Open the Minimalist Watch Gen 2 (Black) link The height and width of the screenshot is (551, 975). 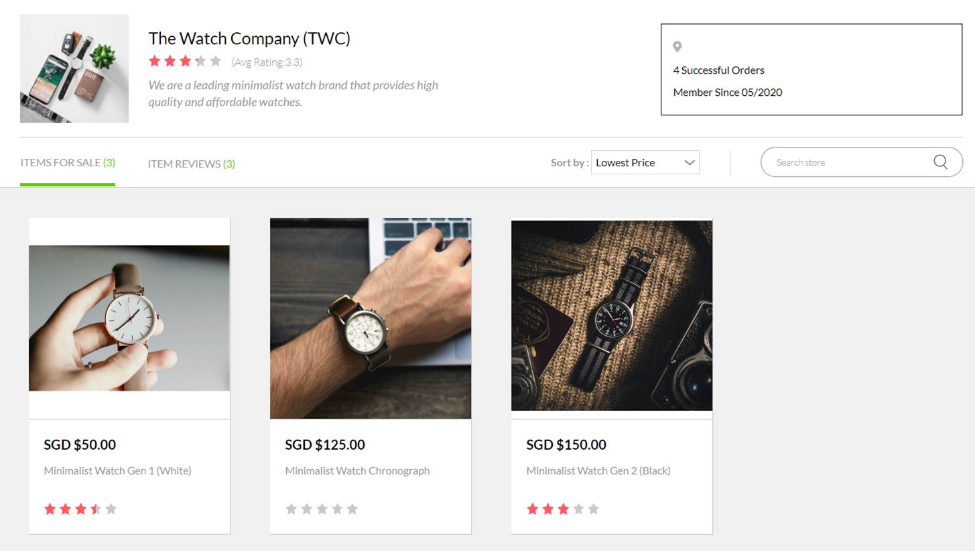point(598,471)
